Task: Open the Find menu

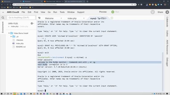Action: point(36,12)
